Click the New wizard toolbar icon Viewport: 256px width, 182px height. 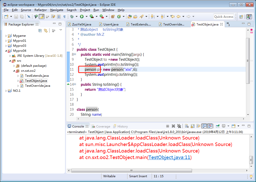(6, 16)
